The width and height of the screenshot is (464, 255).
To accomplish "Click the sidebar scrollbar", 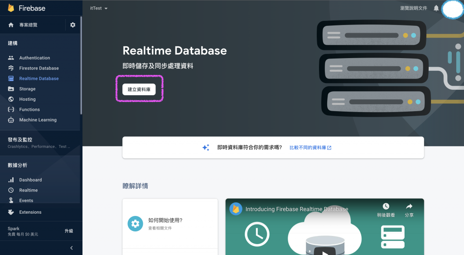I will coord(81,65).
